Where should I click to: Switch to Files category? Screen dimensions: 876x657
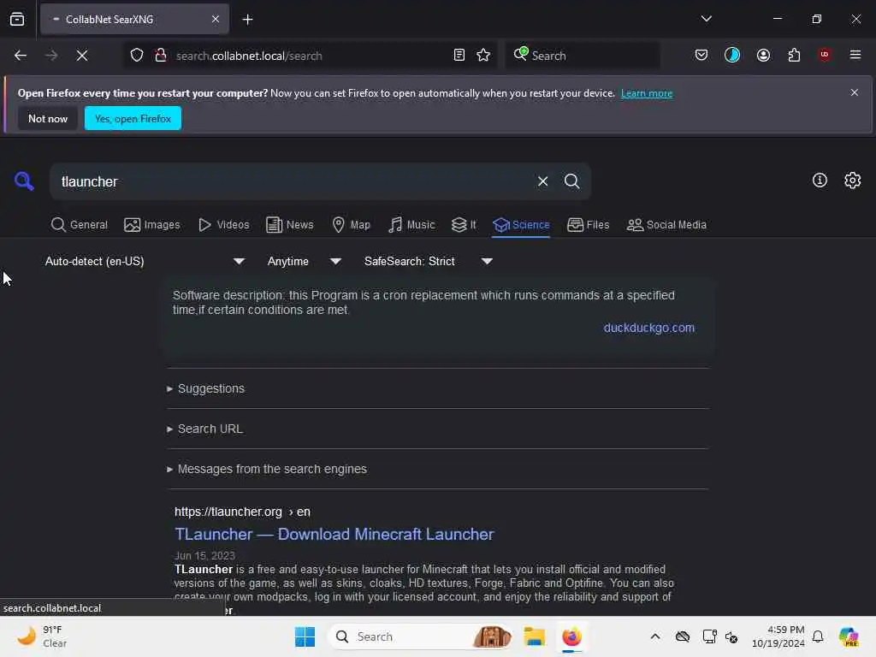pyautogui.click(x=588, y=225)
